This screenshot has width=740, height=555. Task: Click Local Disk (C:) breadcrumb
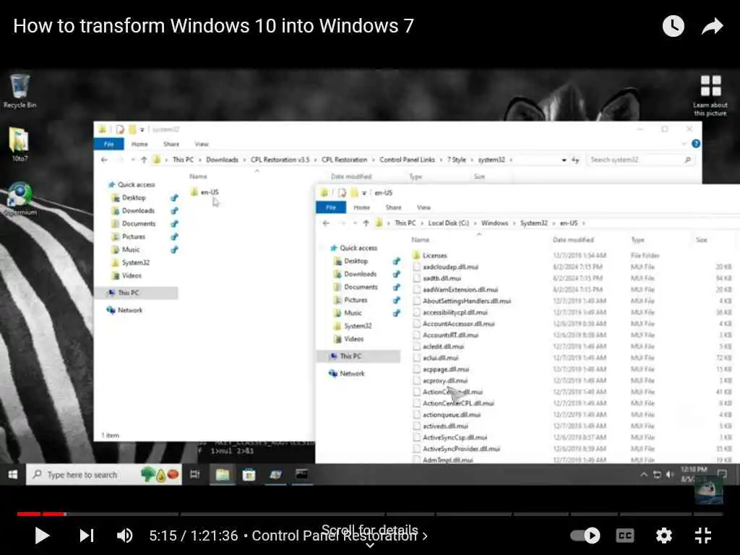(x=448, y=223)
